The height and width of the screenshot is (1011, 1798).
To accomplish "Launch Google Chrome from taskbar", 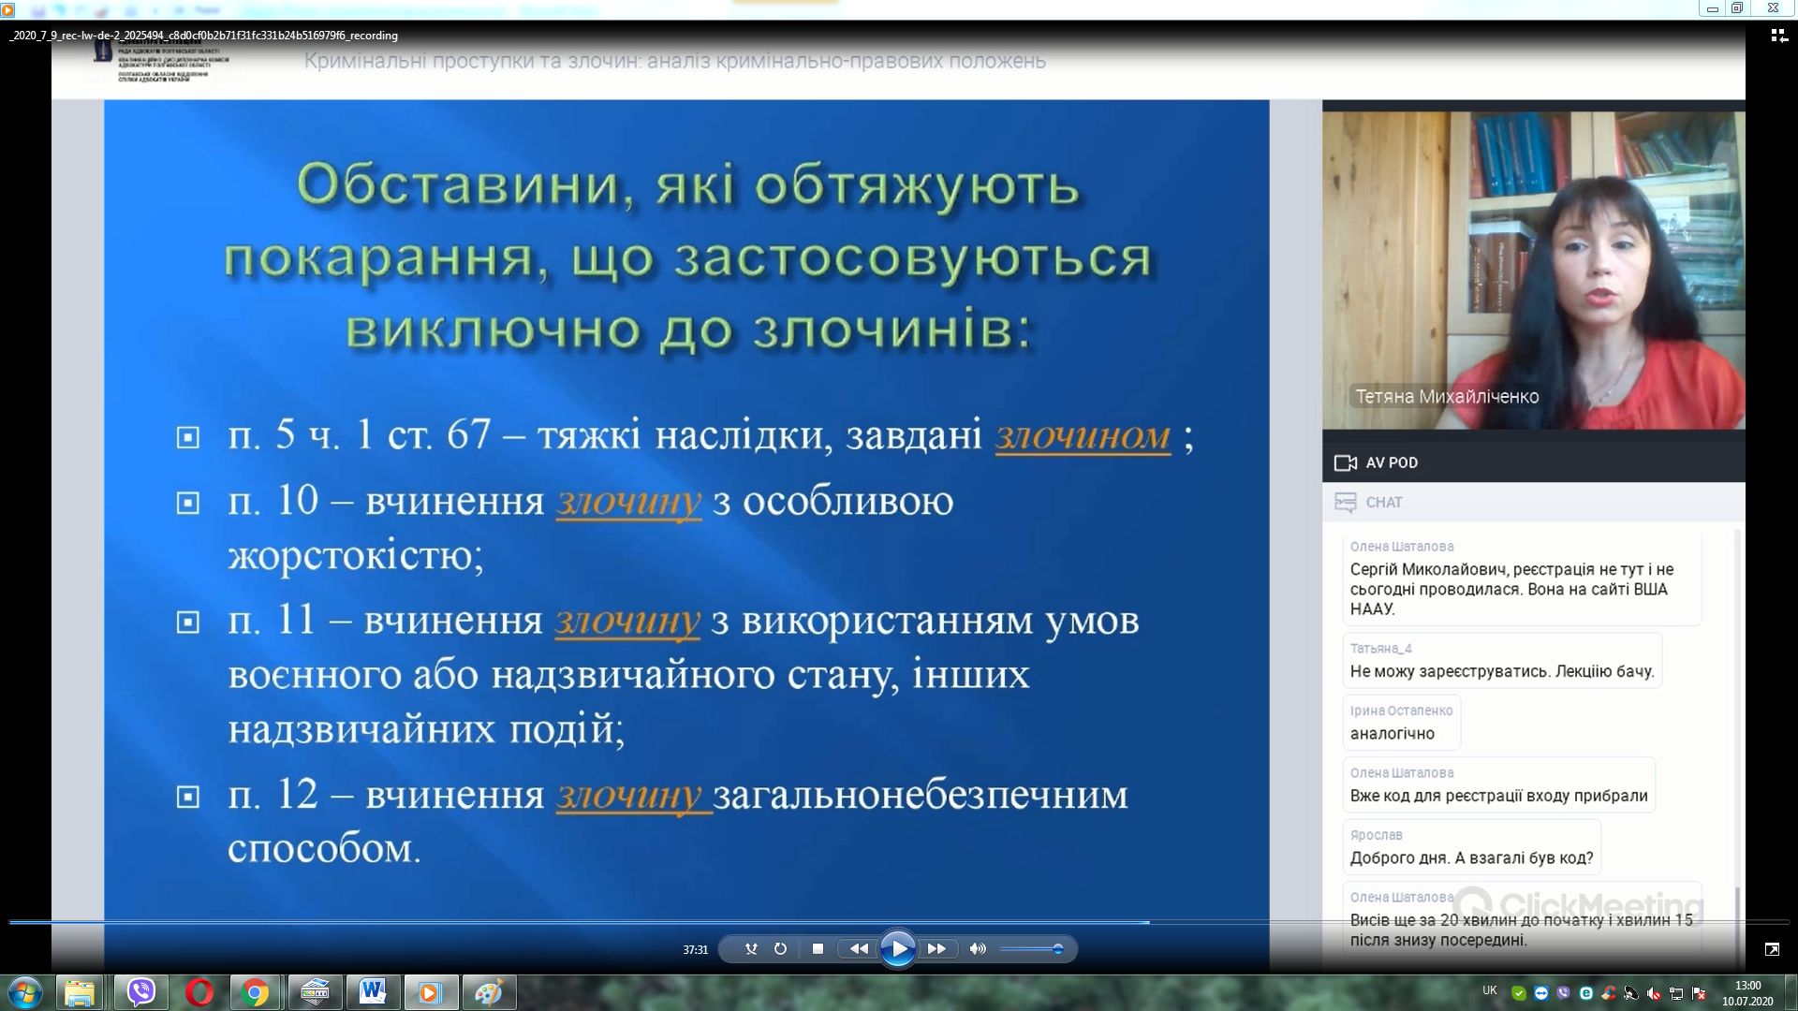I will click(x=256, y=992).
